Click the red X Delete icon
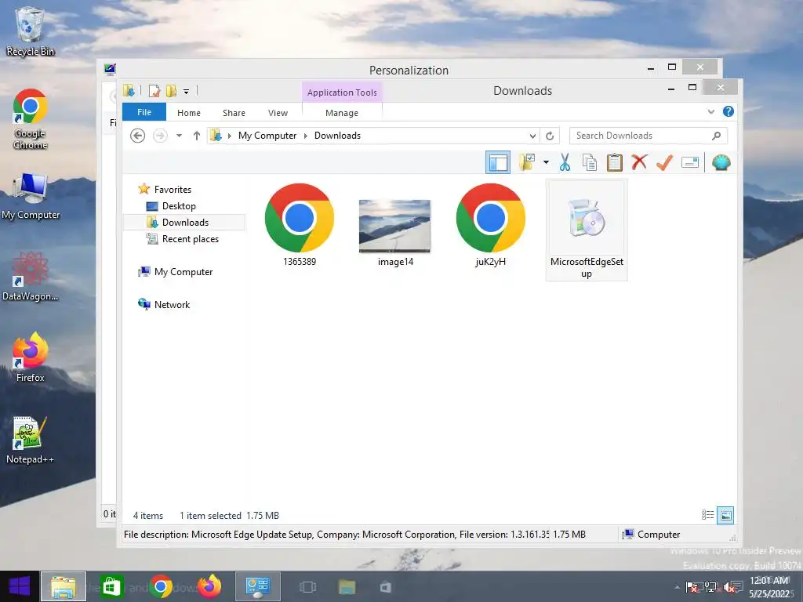This screenshot has width=803, height=602. tap(639, 162)
